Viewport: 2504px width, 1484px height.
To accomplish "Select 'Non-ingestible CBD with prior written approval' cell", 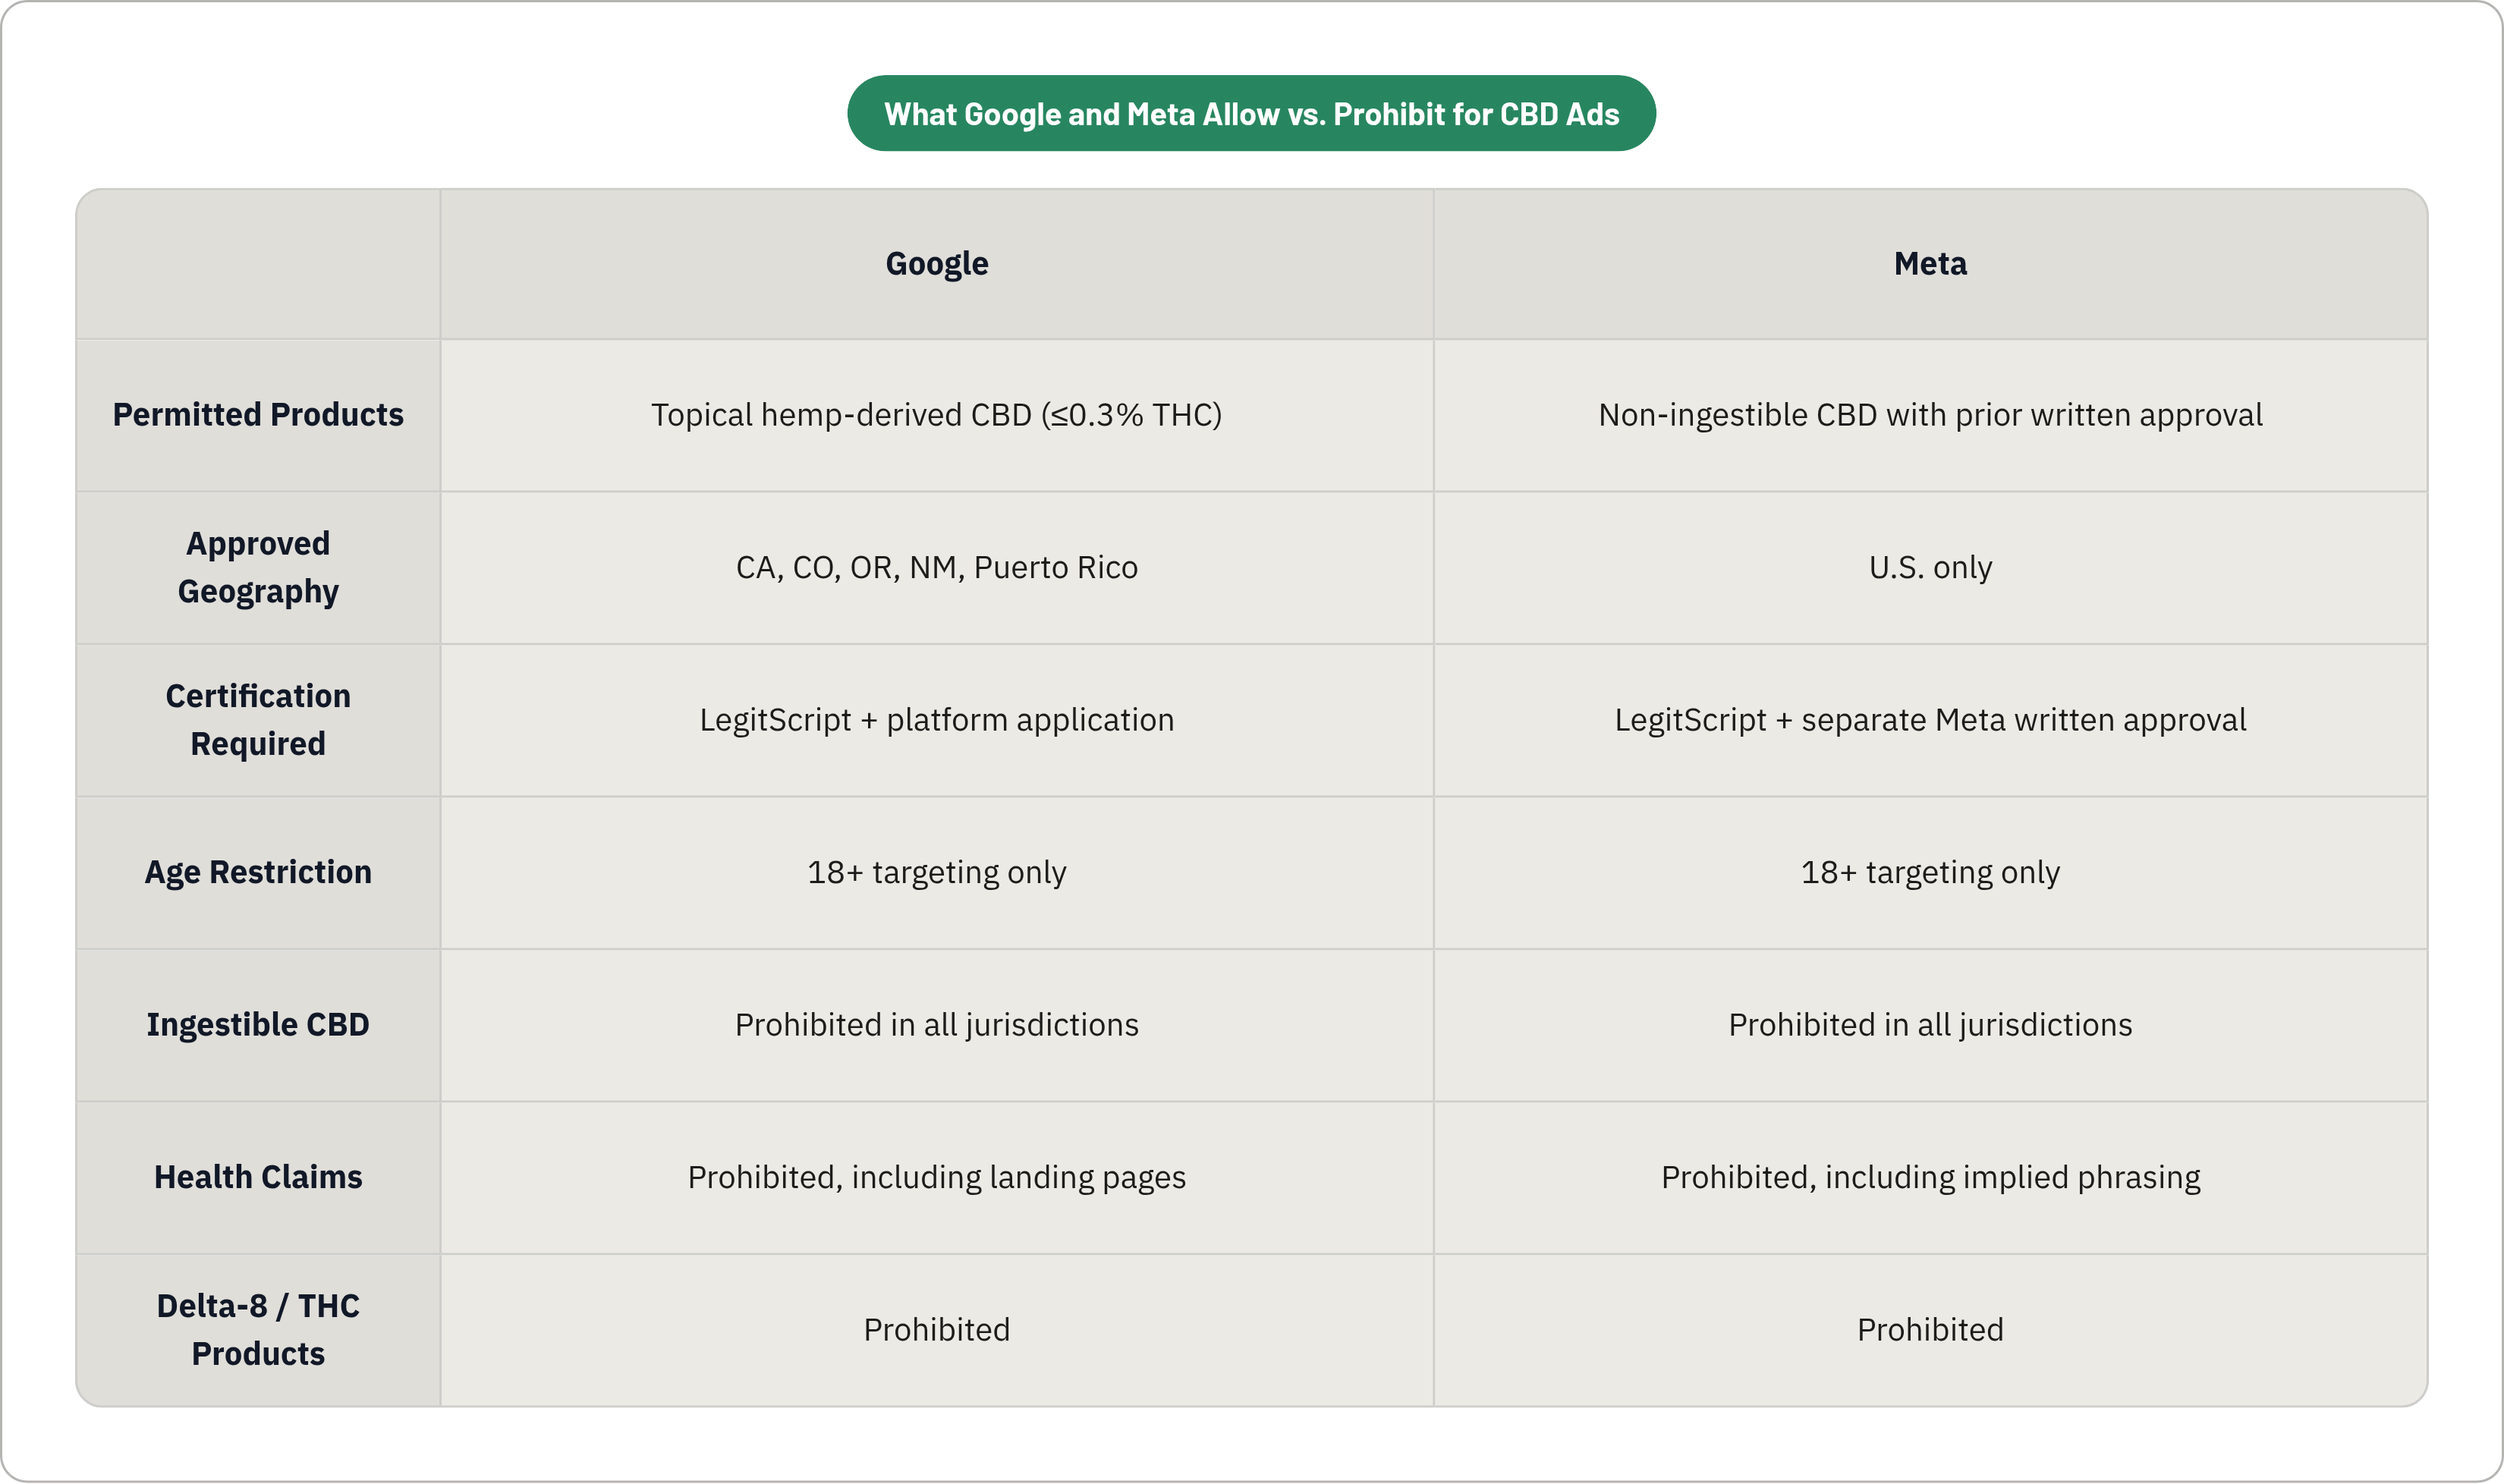I will (x=1930, y=415).
